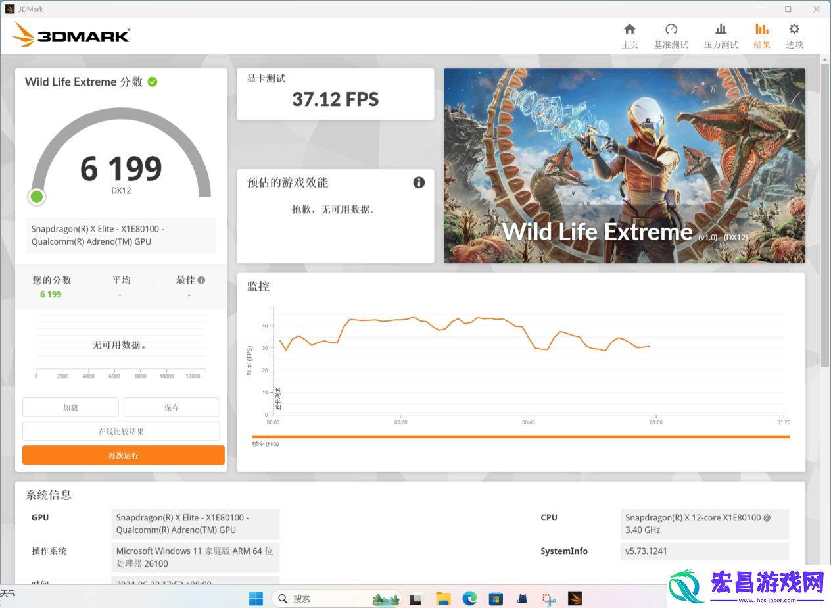831x608 pixels.
Task: Open the 选项 options tab
Action: pyautogui.click(x=794, y=36)
